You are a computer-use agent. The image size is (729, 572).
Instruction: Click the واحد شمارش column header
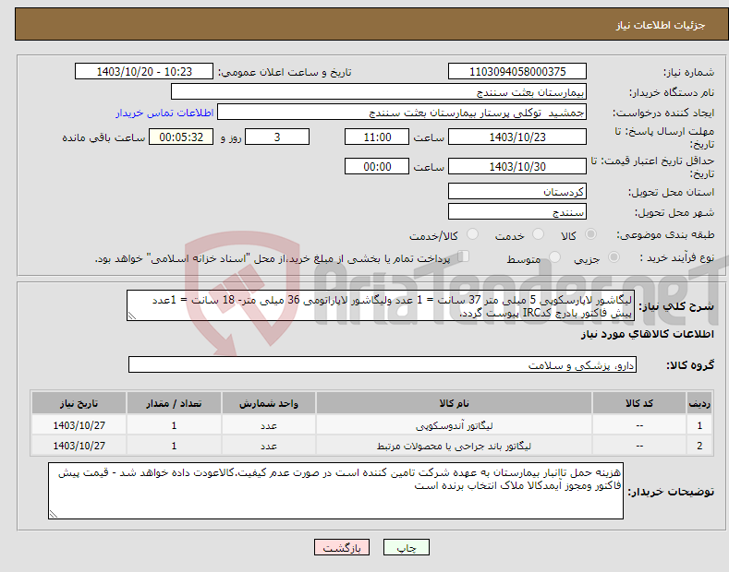pyautogui.click(x=269, y=403)
